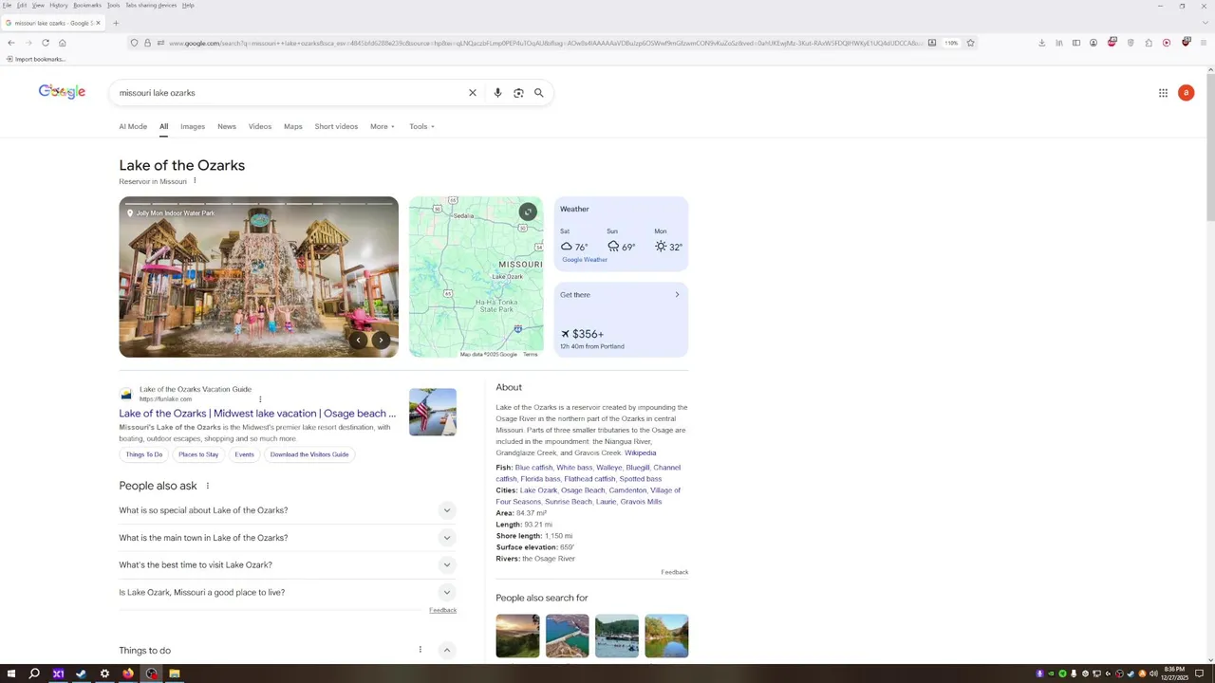The image size is (1215, 683).
Task: Open the Lake Ozark map thumbnail
Action: (476, 277)
